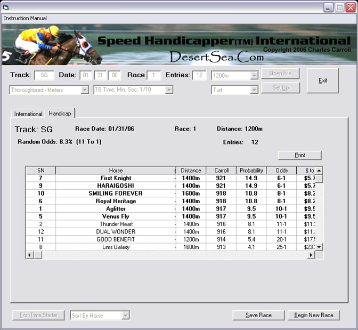Open the Instruction Manual menu
This screenshot has width=358, height=330.
click(x=25, y=18)
